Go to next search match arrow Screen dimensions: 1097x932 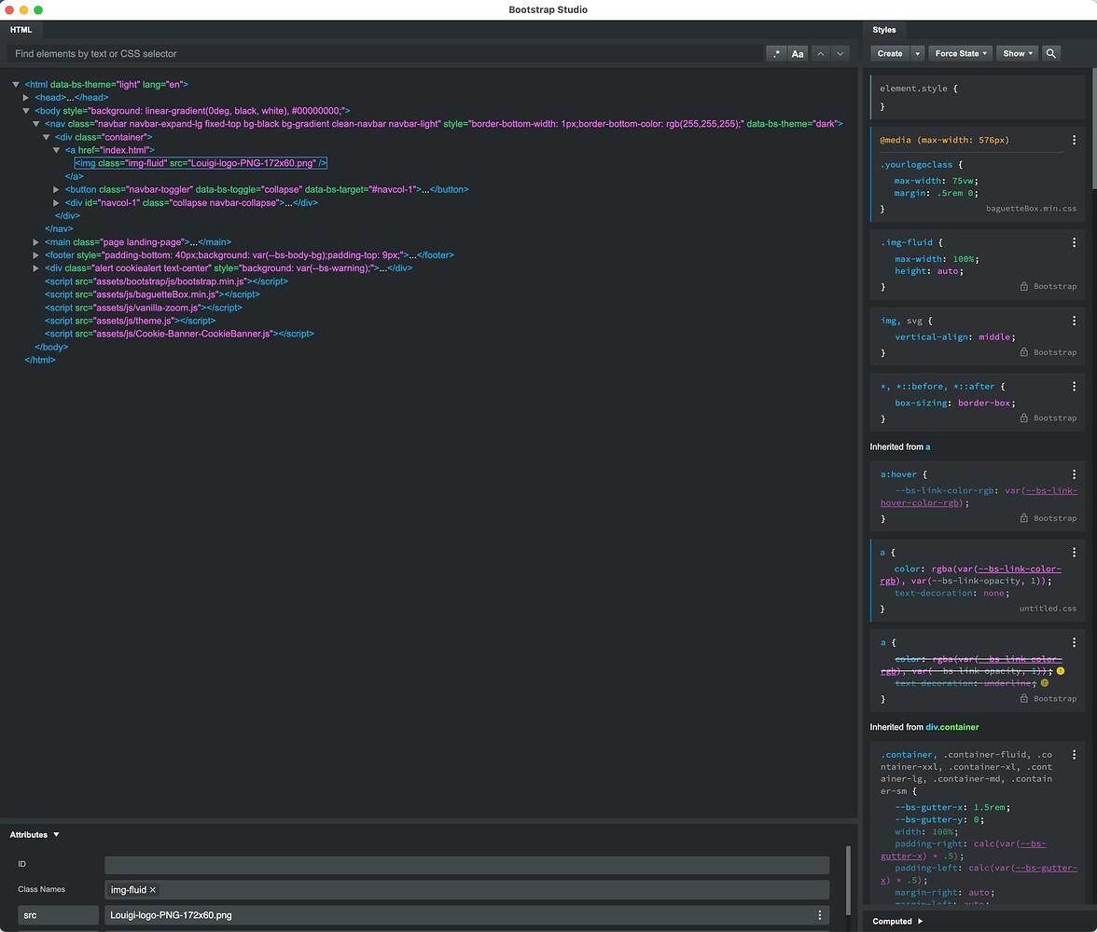point(840,54)
